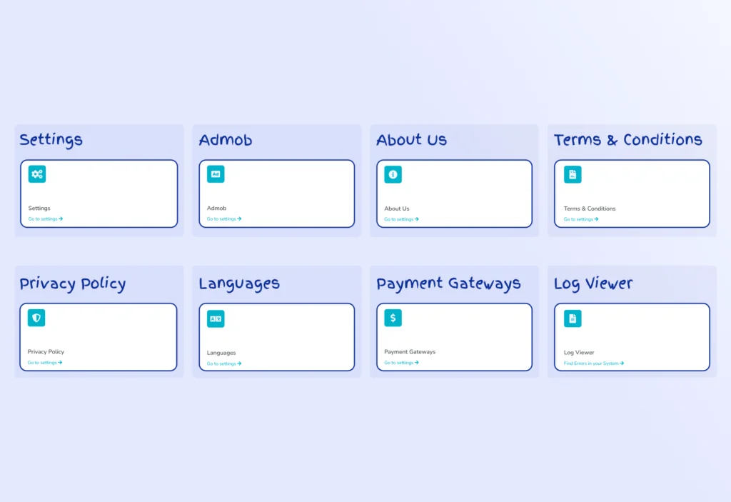Screen dimensions: 731x502
Task: Open 'Go to settings' link under Admob
Action: pos(223,219)
